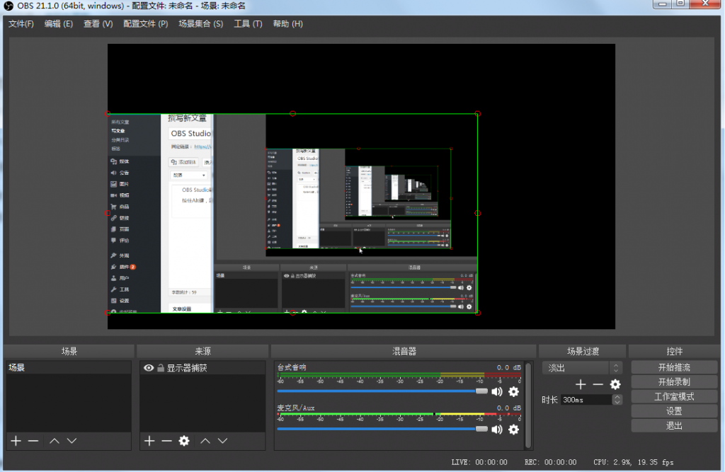The height and width of the screenshot is (472, 725).
Task: Click the 开始录制 button
Action: tap(674, 382)
